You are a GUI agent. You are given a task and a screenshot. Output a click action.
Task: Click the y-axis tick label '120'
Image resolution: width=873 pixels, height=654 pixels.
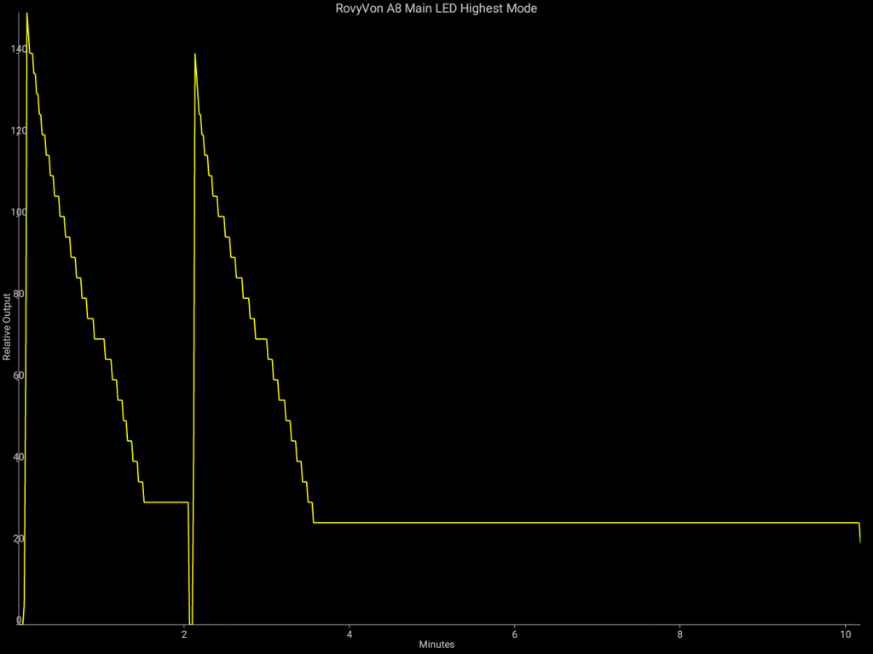tap(19, 130)
